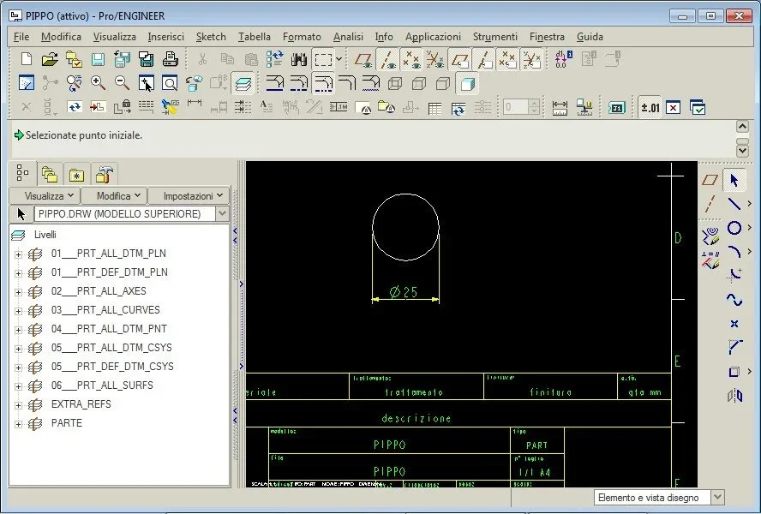Toggle datum axes display on/off
This screenshot has width=761, height=514.
(x=387, y=59)
